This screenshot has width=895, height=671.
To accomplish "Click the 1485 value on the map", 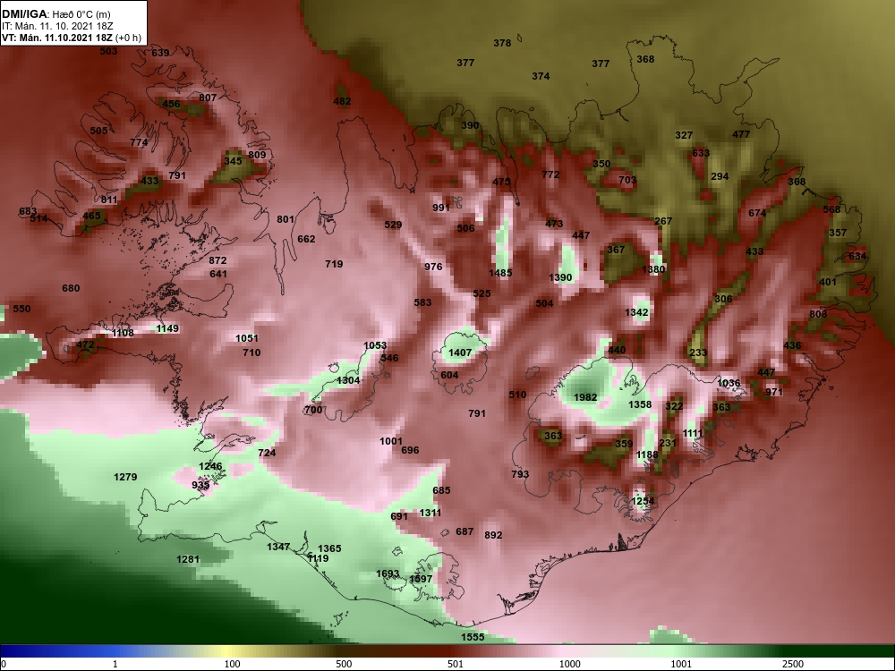I will click(500, 273).
